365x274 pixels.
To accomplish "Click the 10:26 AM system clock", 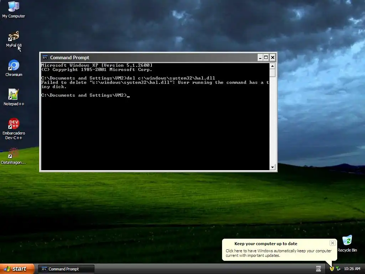I will pyautogui.click(x=352, y=269).
